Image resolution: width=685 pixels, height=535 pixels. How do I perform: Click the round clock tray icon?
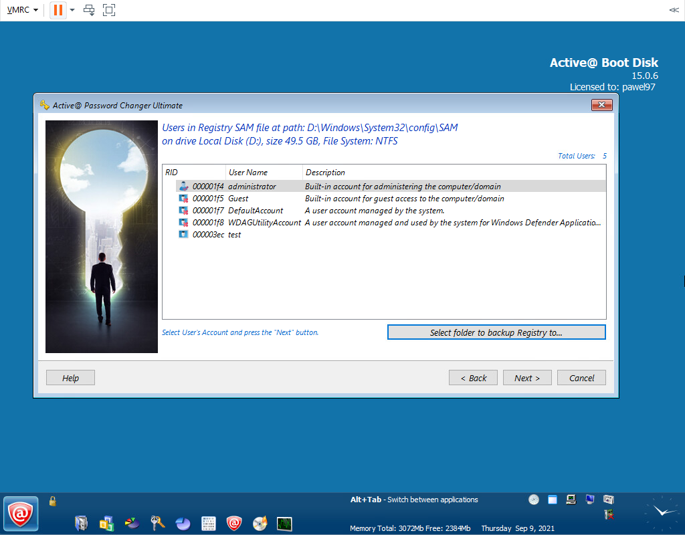(x=534, y=500)
